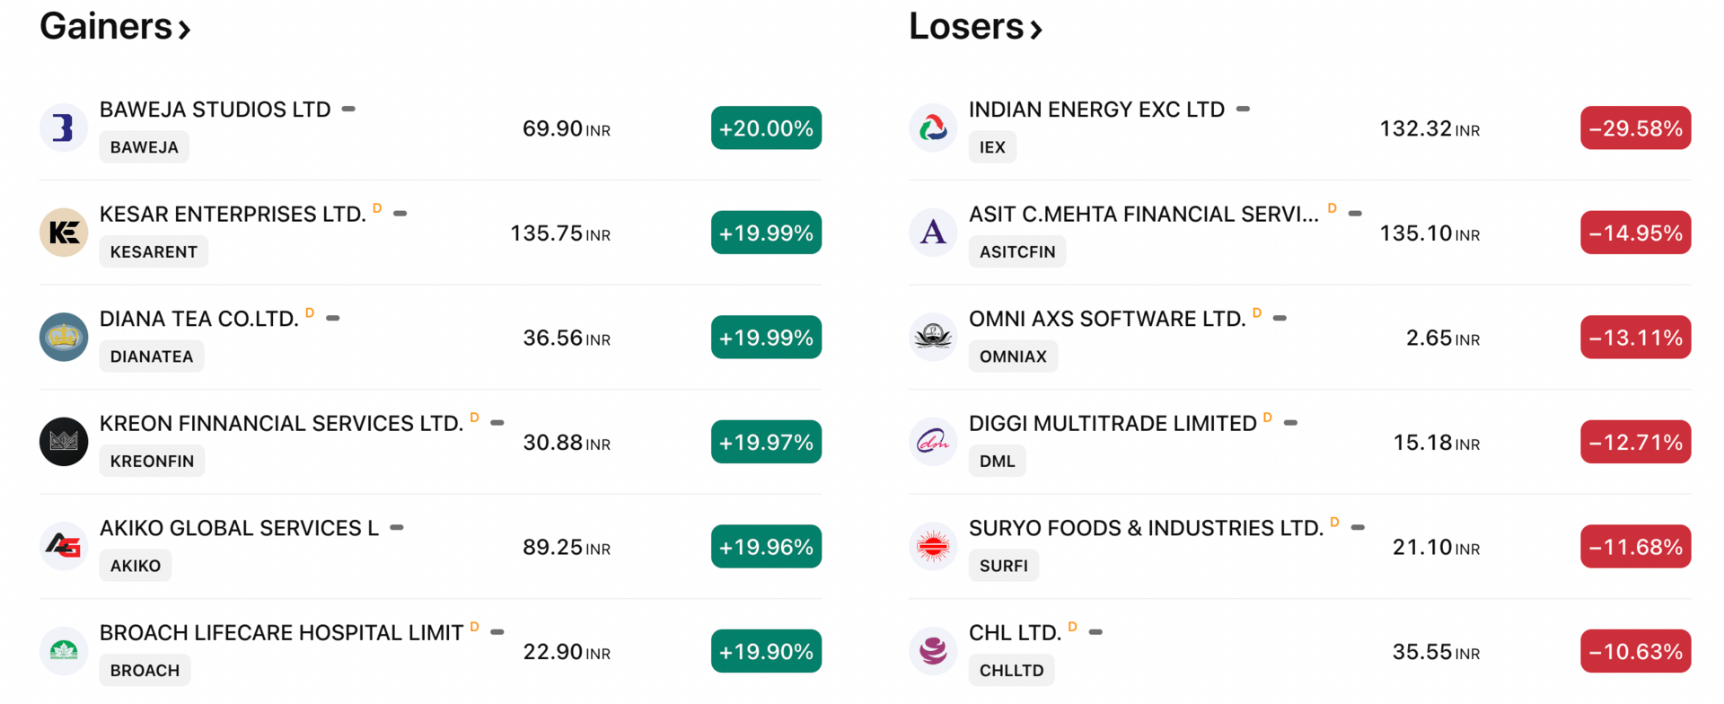Open BROACH LIFECARE HOSPITAL LIMIT link
This screenshot has width=1724, height=704.
point(281,633)
